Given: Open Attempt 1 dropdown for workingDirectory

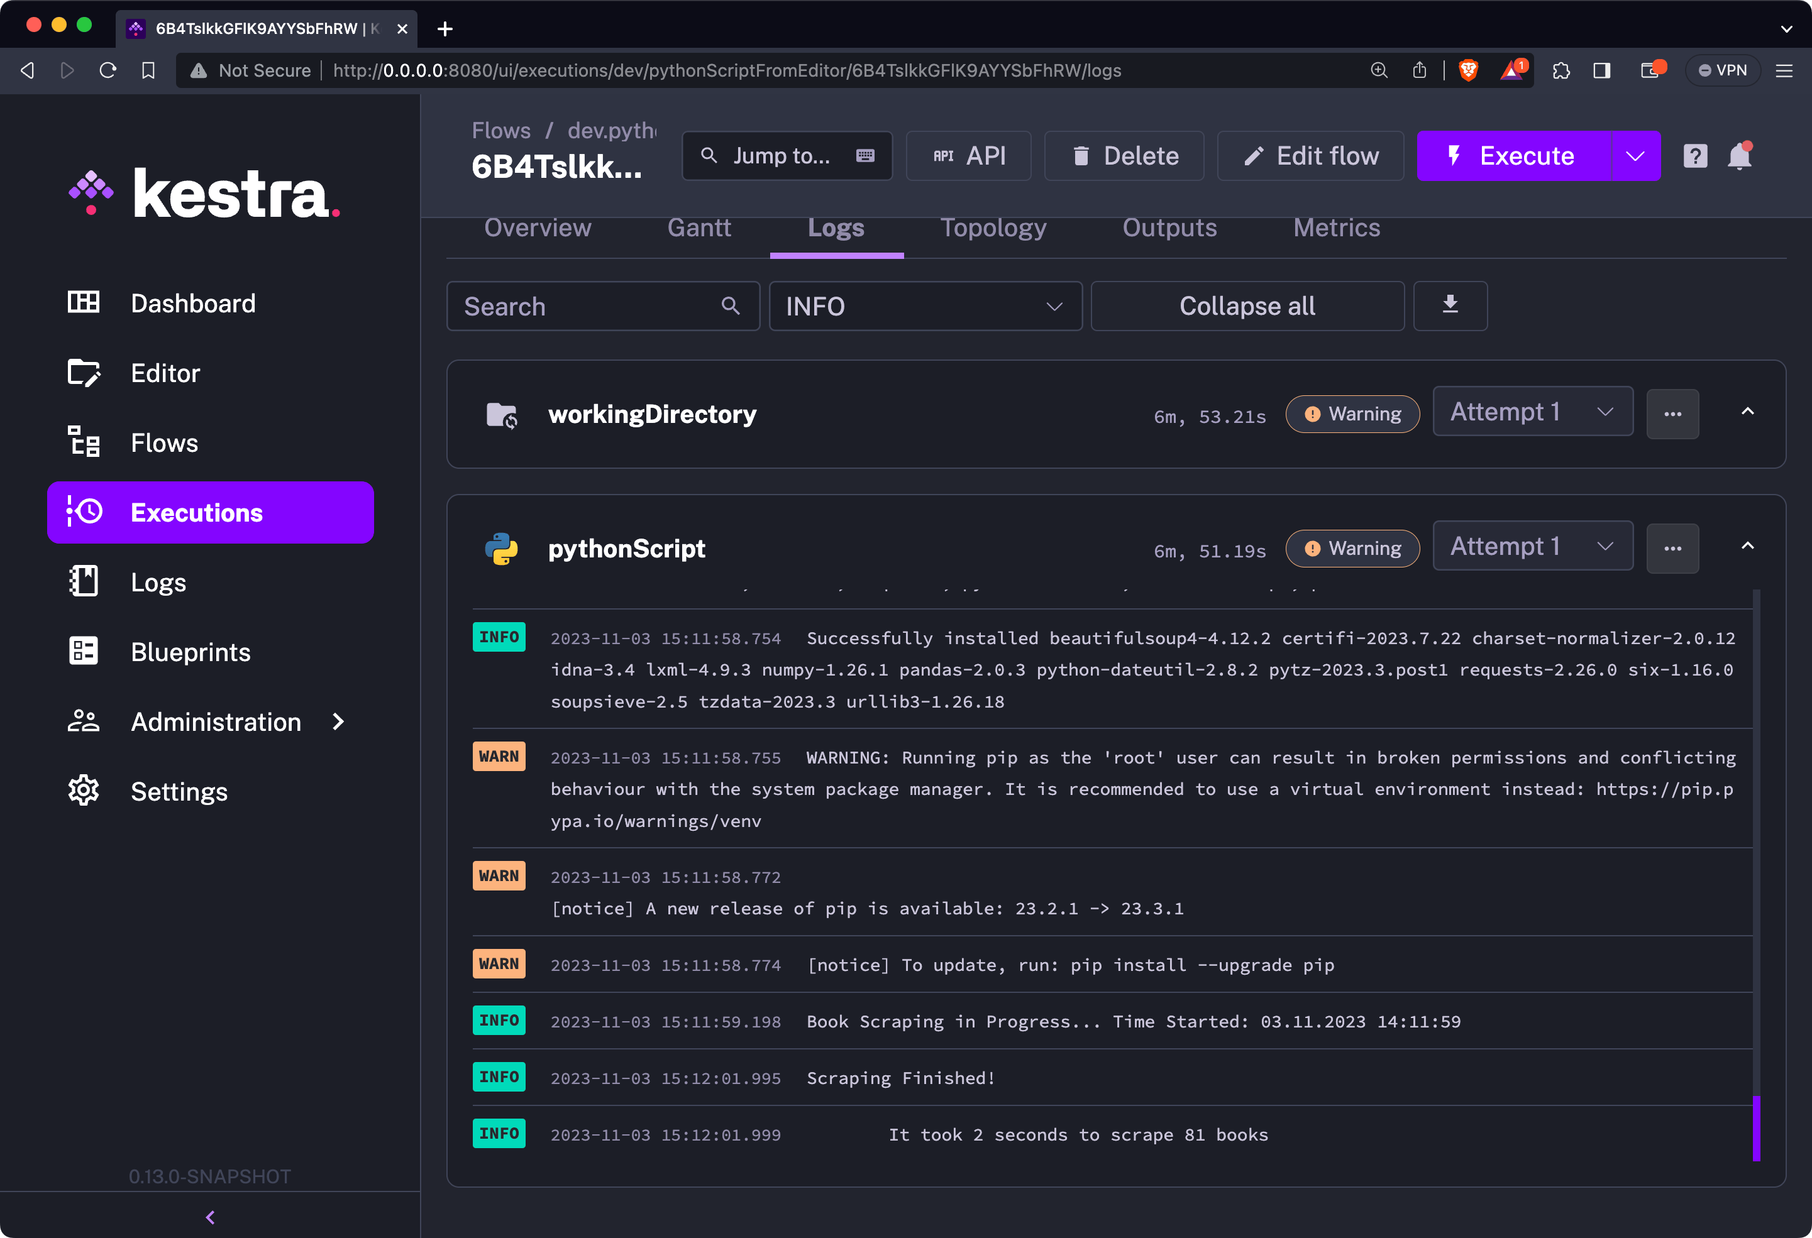Looking at the screenshot, I should 1532,412.
